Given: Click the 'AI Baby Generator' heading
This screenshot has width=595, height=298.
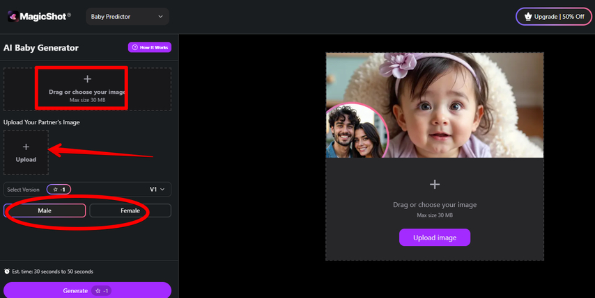Looking at the screenshot, I should click(41, 48).
